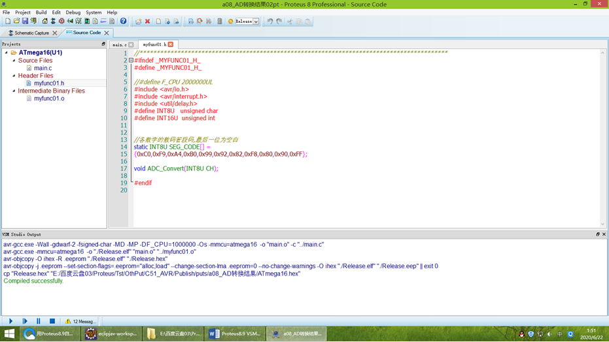
Task: Click the red X Remove project icon
Action: [148, 22]
